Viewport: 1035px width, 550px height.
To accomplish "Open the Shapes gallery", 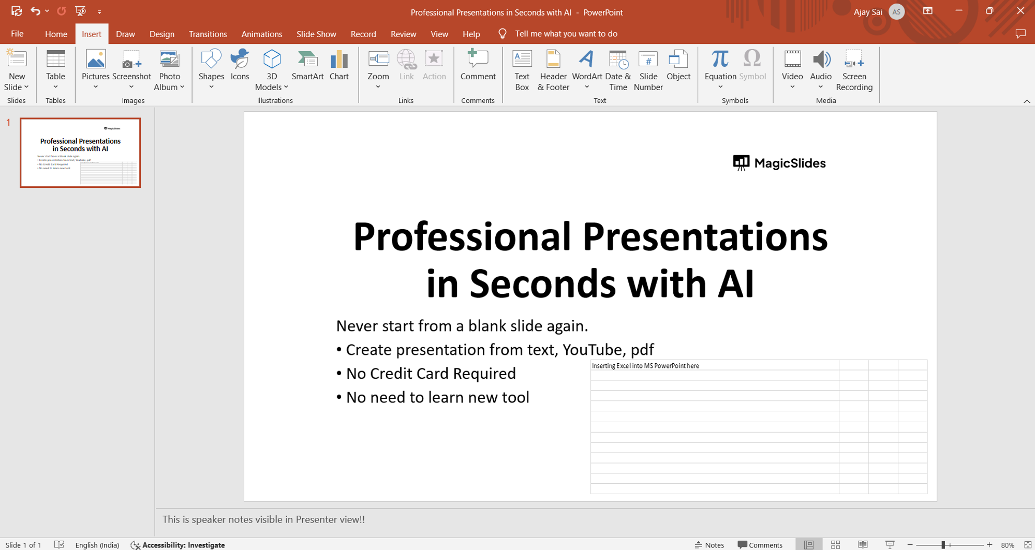I will 211,70.
